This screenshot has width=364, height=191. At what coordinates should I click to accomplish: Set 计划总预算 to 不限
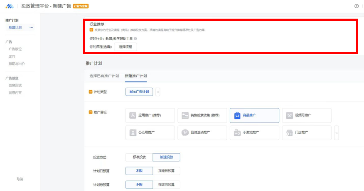click(x=139, y=184)
